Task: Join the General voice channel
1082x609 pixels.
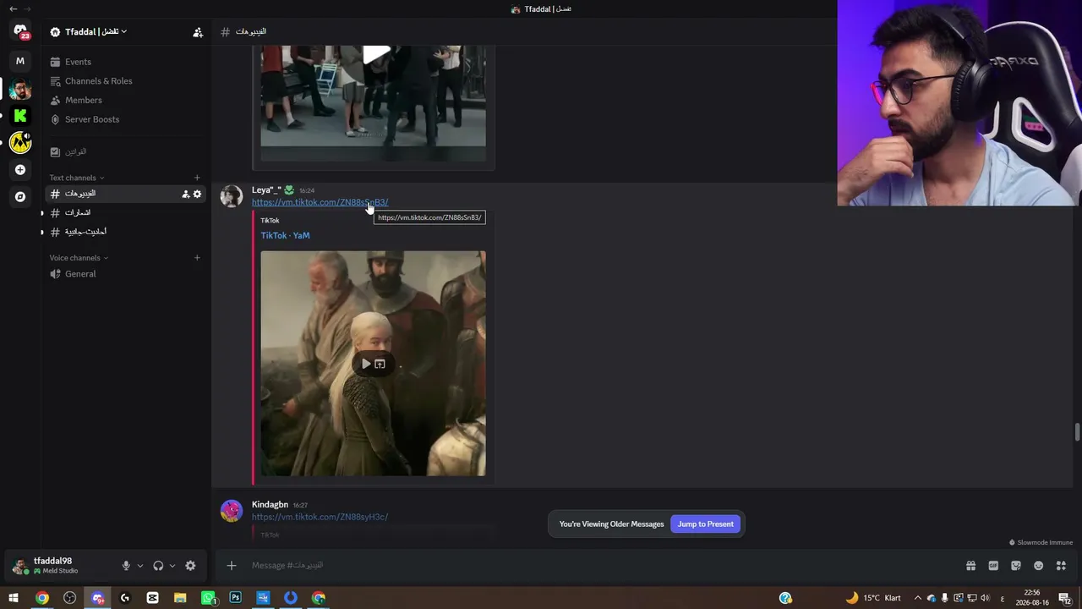Action: pos(125,274)
